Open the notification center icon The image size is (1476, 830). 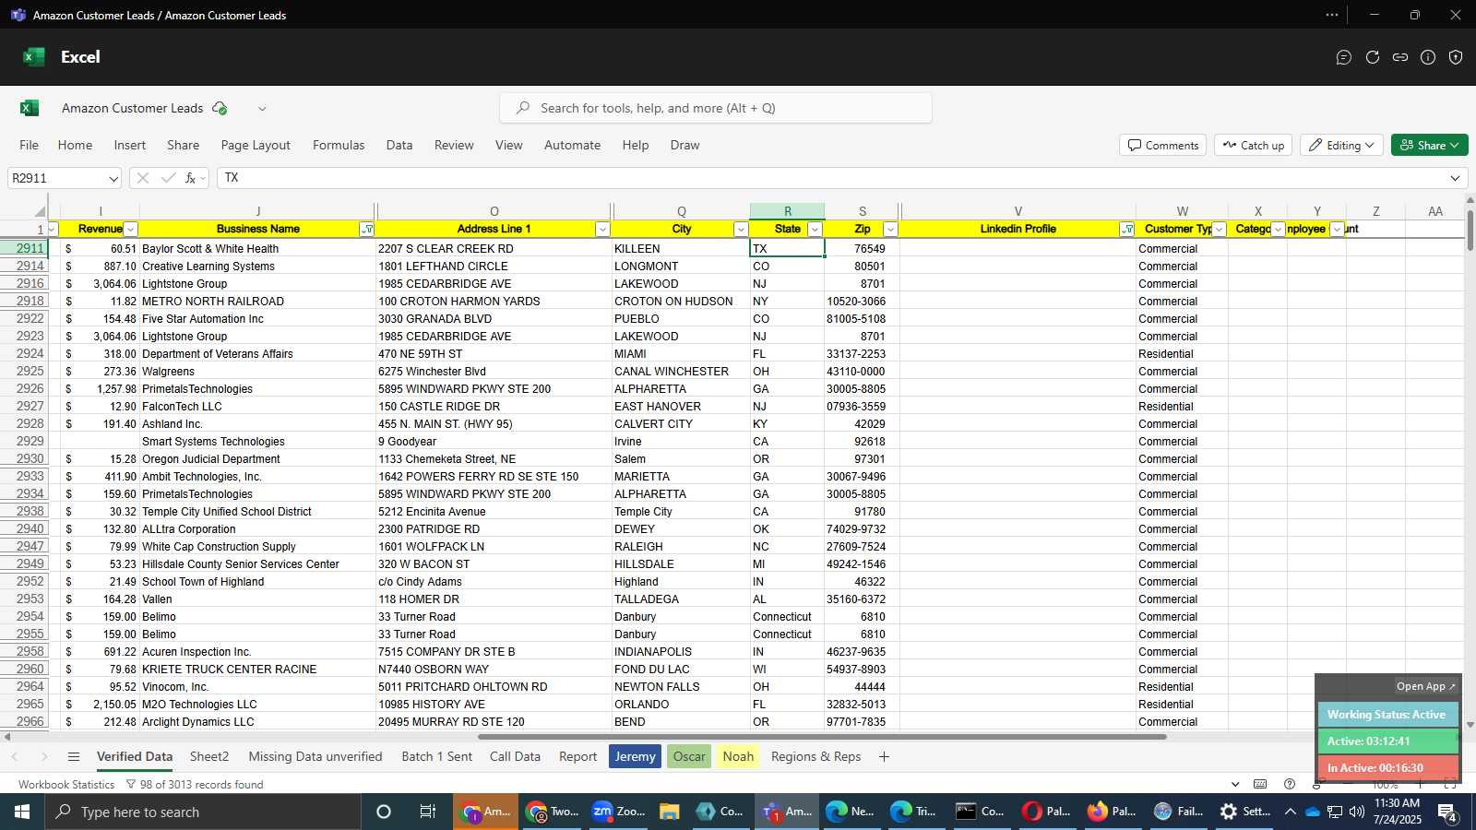(x=1447, y=812)
